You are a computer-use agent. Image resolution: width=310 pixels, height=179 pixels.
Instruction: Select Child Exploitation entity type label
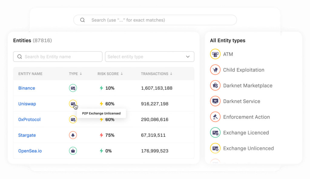coord(243,70)
